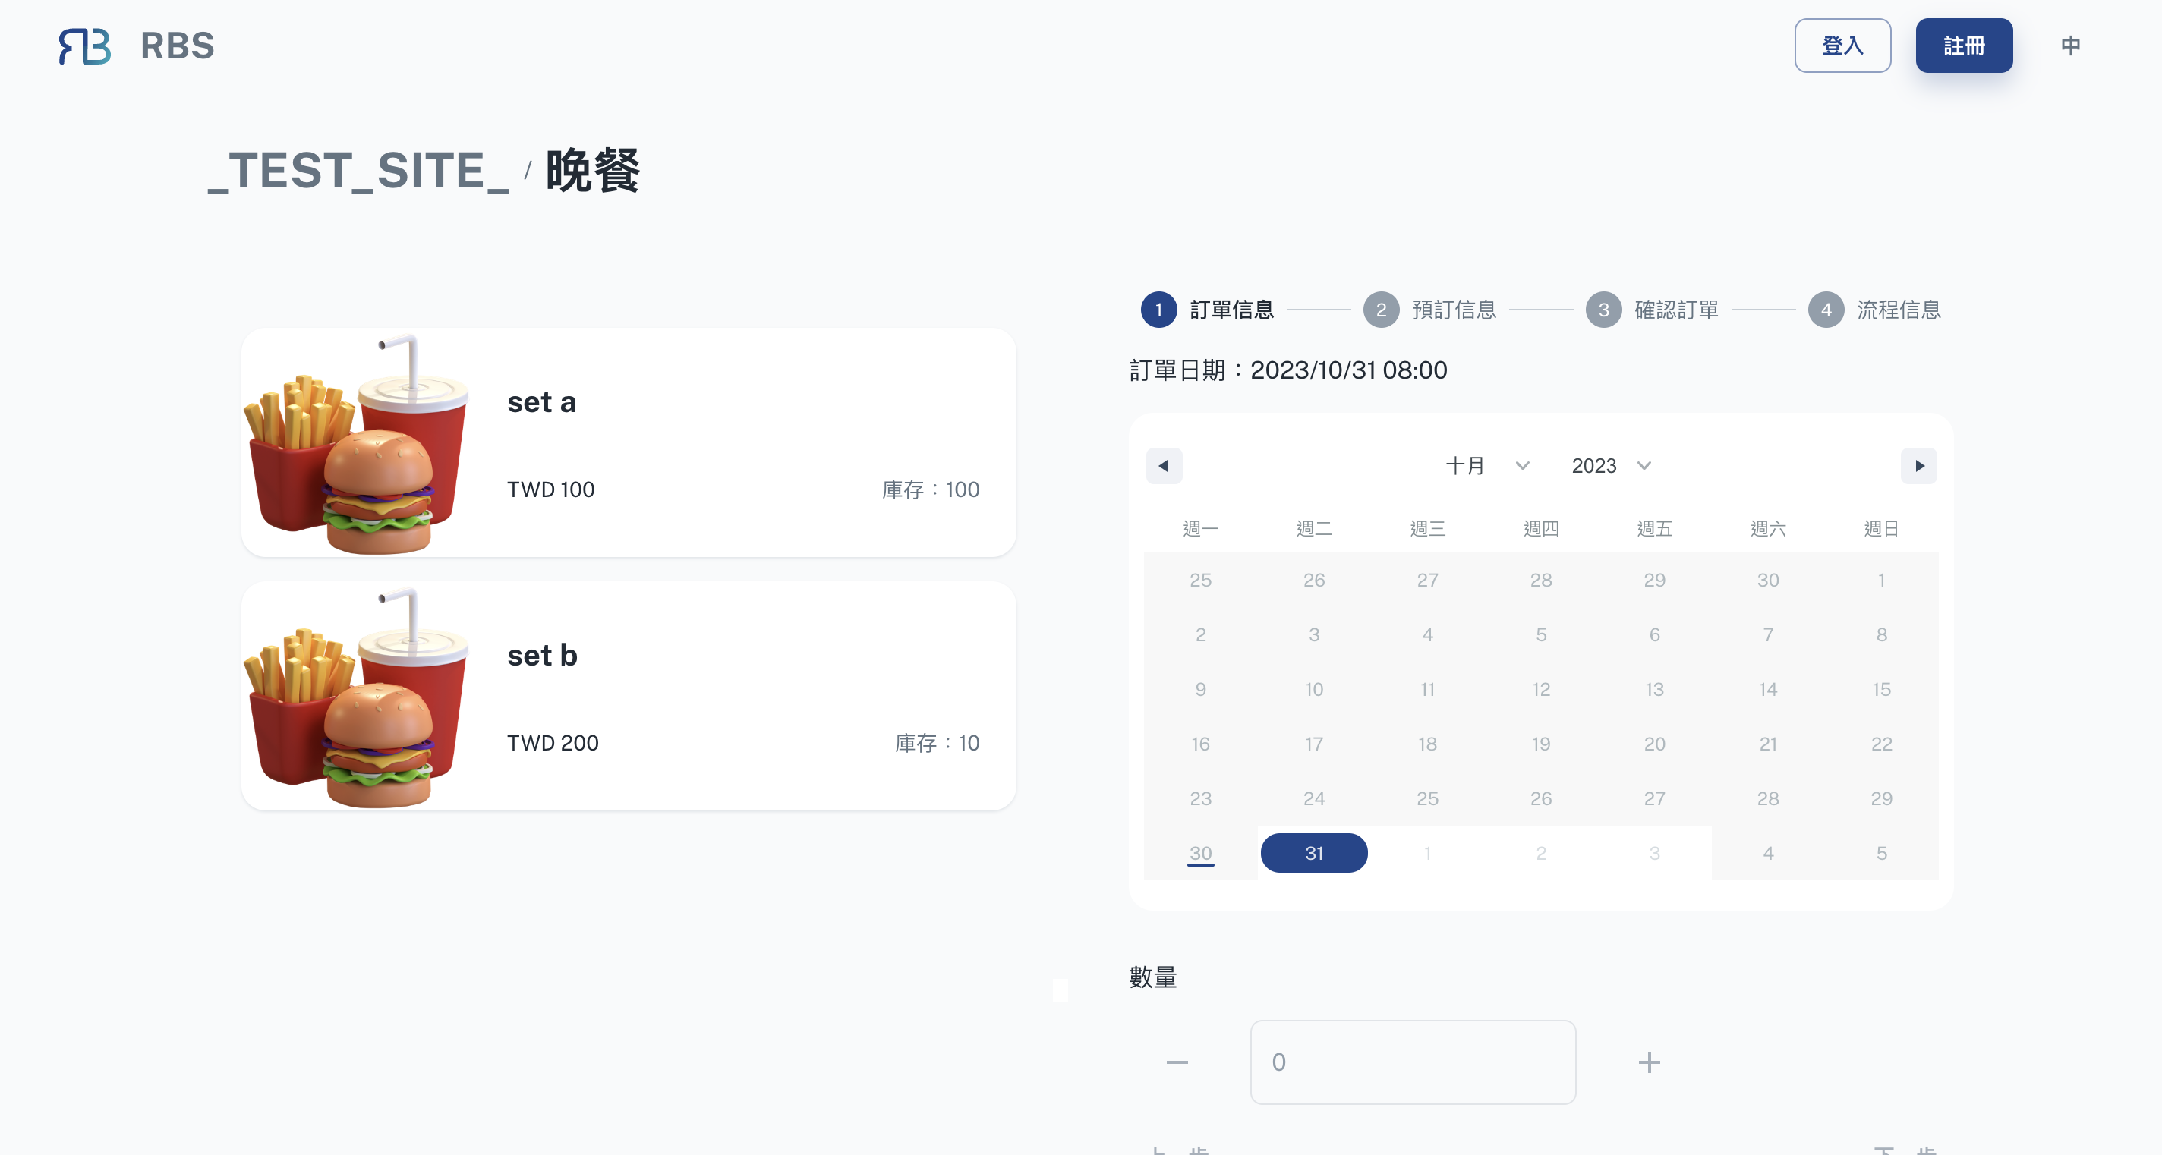Screen dimensions: 2162x1155
Task: Go to next month with right arrow
Action: tap(1918, 465)
